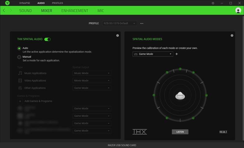Click the Other Applications label
Image resolution: width=244 pixels, height=148 pixels.
click(x=35, y=88)
